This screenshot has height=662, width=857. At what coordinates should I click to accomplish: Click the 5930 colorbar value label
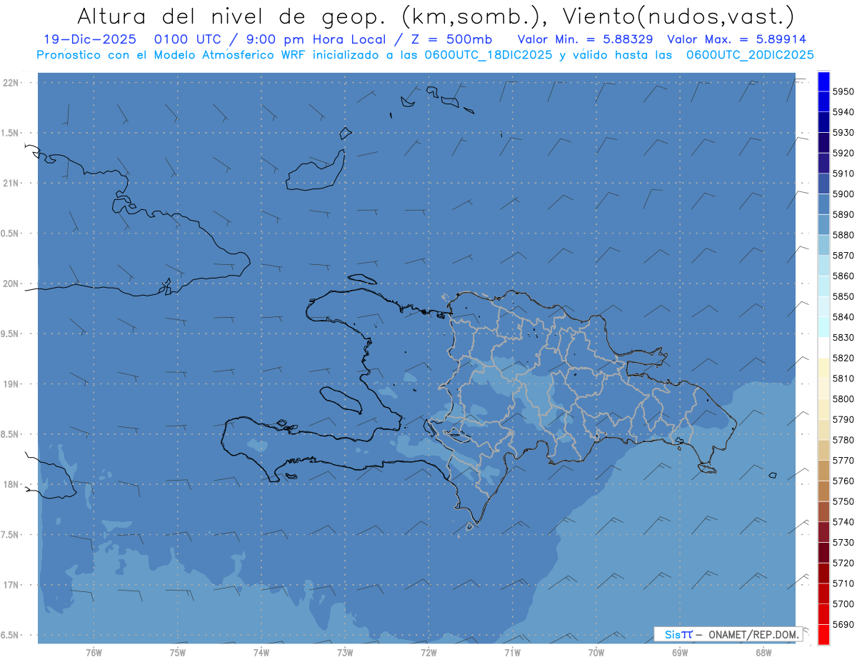tap(843, 133)
